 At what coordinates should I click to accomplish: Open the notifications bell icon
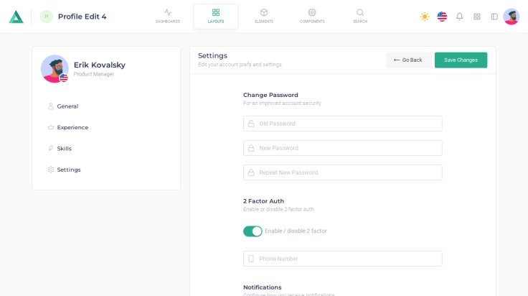(459, 17)
